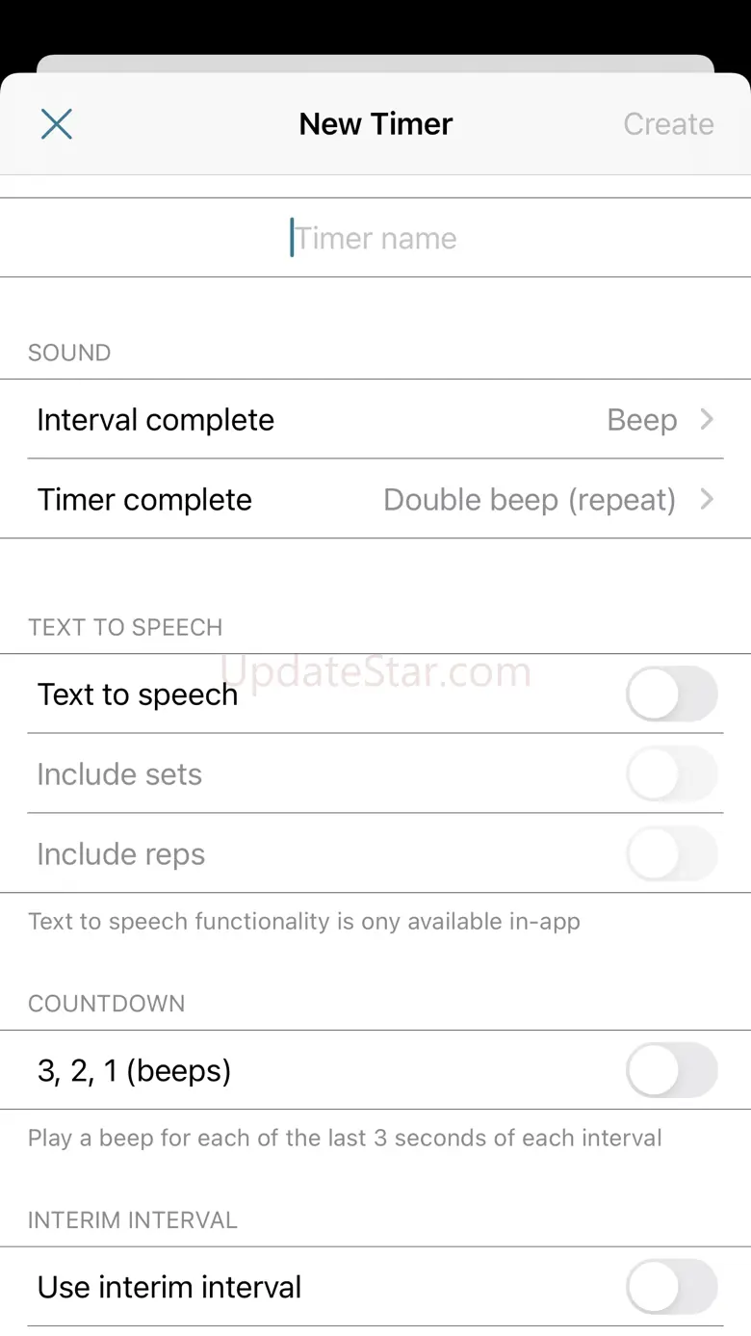This screenshot has width=751, height=1336.
Task: Open Interval complete sound options
Action: click(x=375, y=420)
